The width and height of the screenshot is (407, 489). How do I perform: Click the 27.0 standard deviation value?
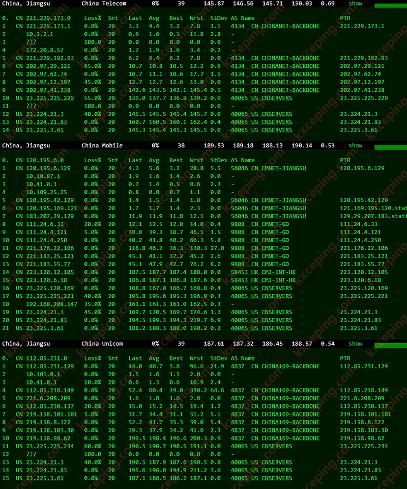tap(217, 248)
